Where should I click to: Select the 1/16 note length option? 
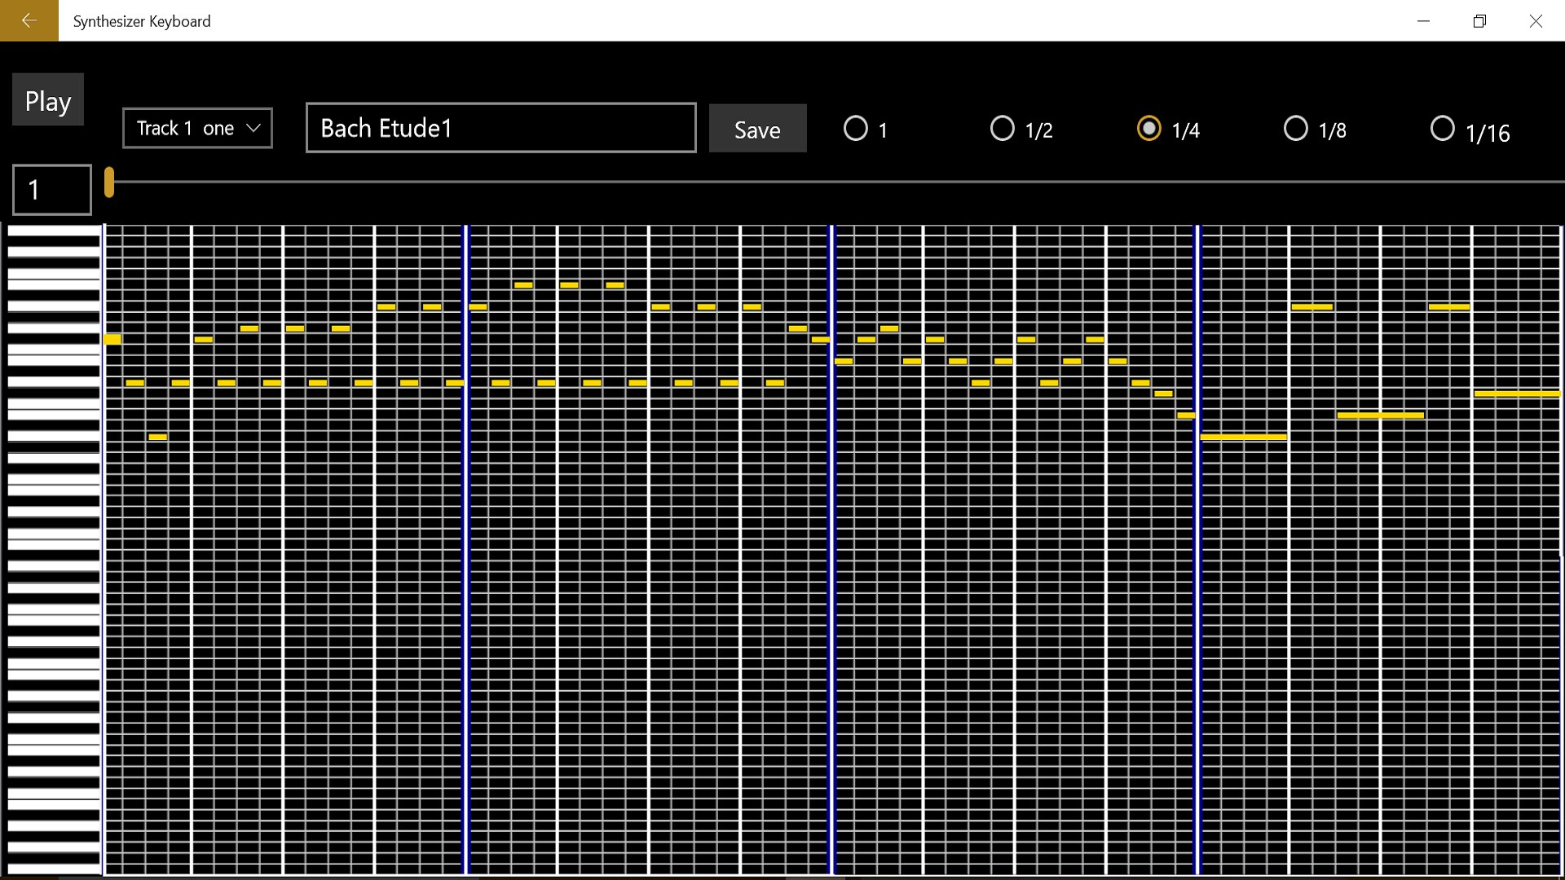[1443, 128]
